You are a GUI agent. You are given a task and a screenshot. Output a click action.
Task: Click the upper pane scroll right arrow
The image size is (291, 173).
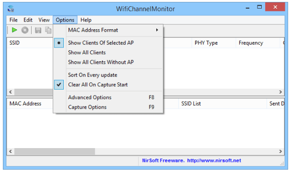coord(280,92)
